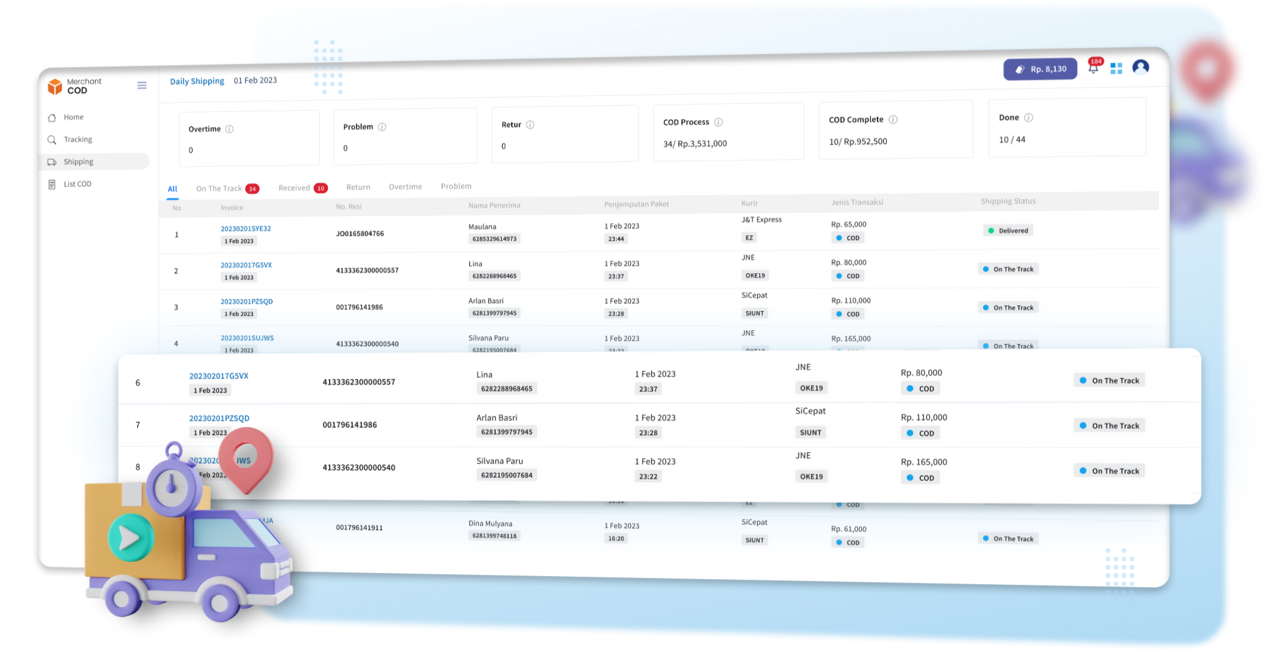This screenshot has height=653, width=1270.
Task: Click the info icon beside COD Complete
Action: tap(892, 120)
